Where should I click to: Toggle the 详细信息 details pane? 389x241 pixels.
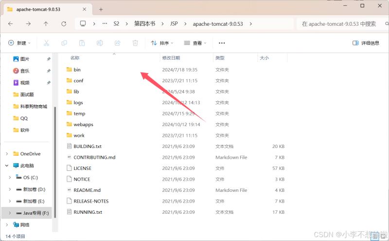click(x=366, y=43)
